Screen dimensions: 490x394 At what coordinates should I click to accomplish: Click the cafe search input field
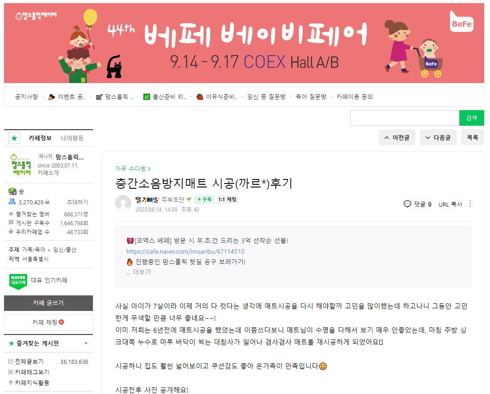click(405, 118)
